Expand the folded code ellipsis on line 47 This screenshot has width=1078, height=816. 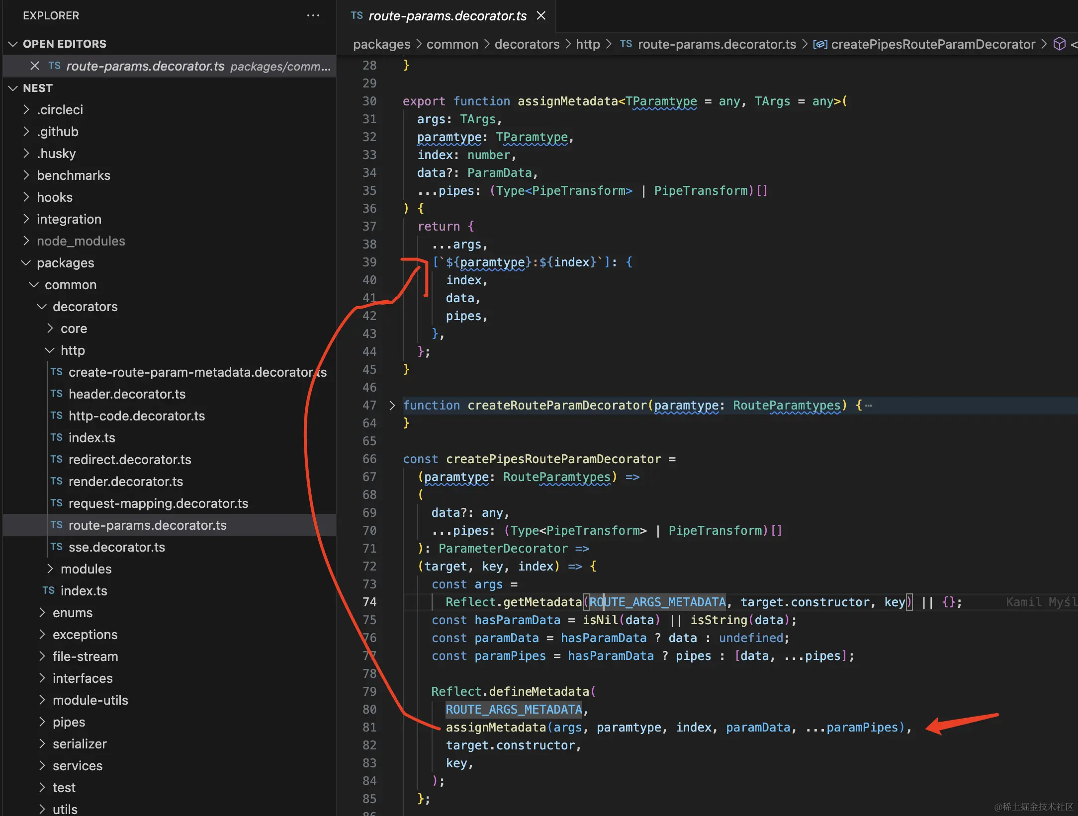tap(869, 406)
